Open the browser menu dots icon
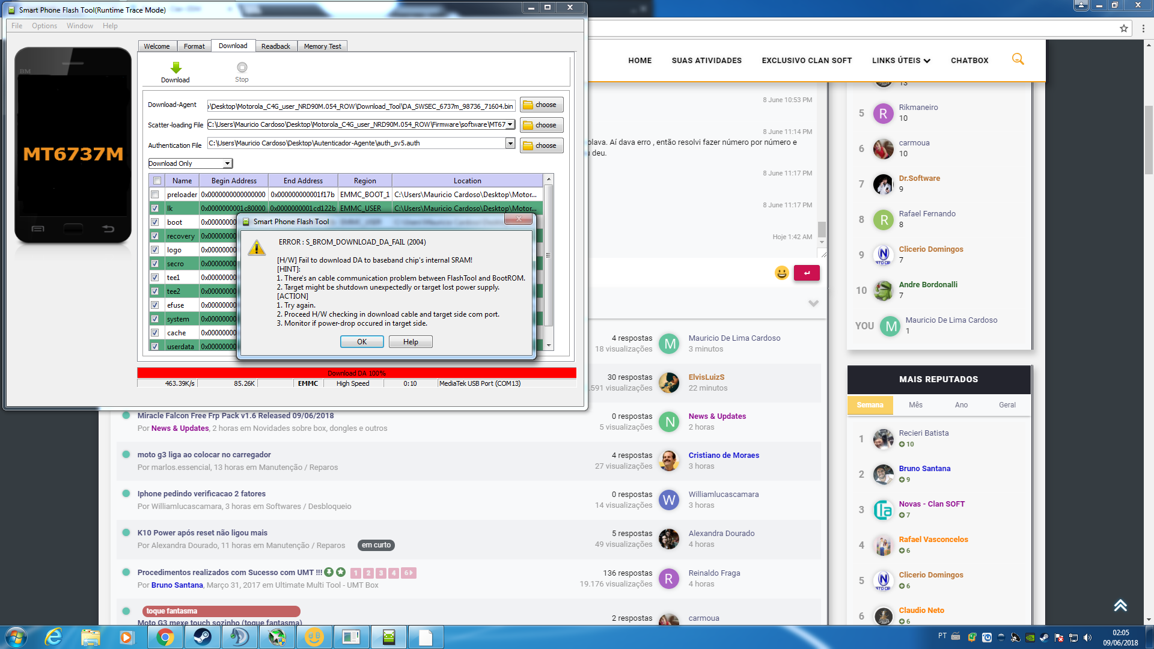The height and width of the screenshot is (649, 1154). tap(1144, 28)
